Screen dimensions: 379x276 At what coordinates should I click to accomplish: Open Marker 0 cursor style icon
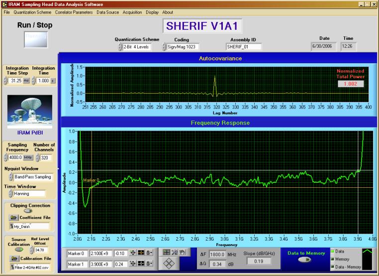click(x=141, y=253)
